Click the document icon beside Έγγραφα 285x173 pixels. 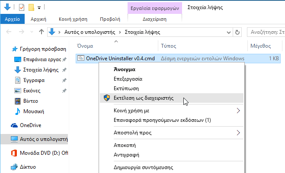tap(18, 80)
